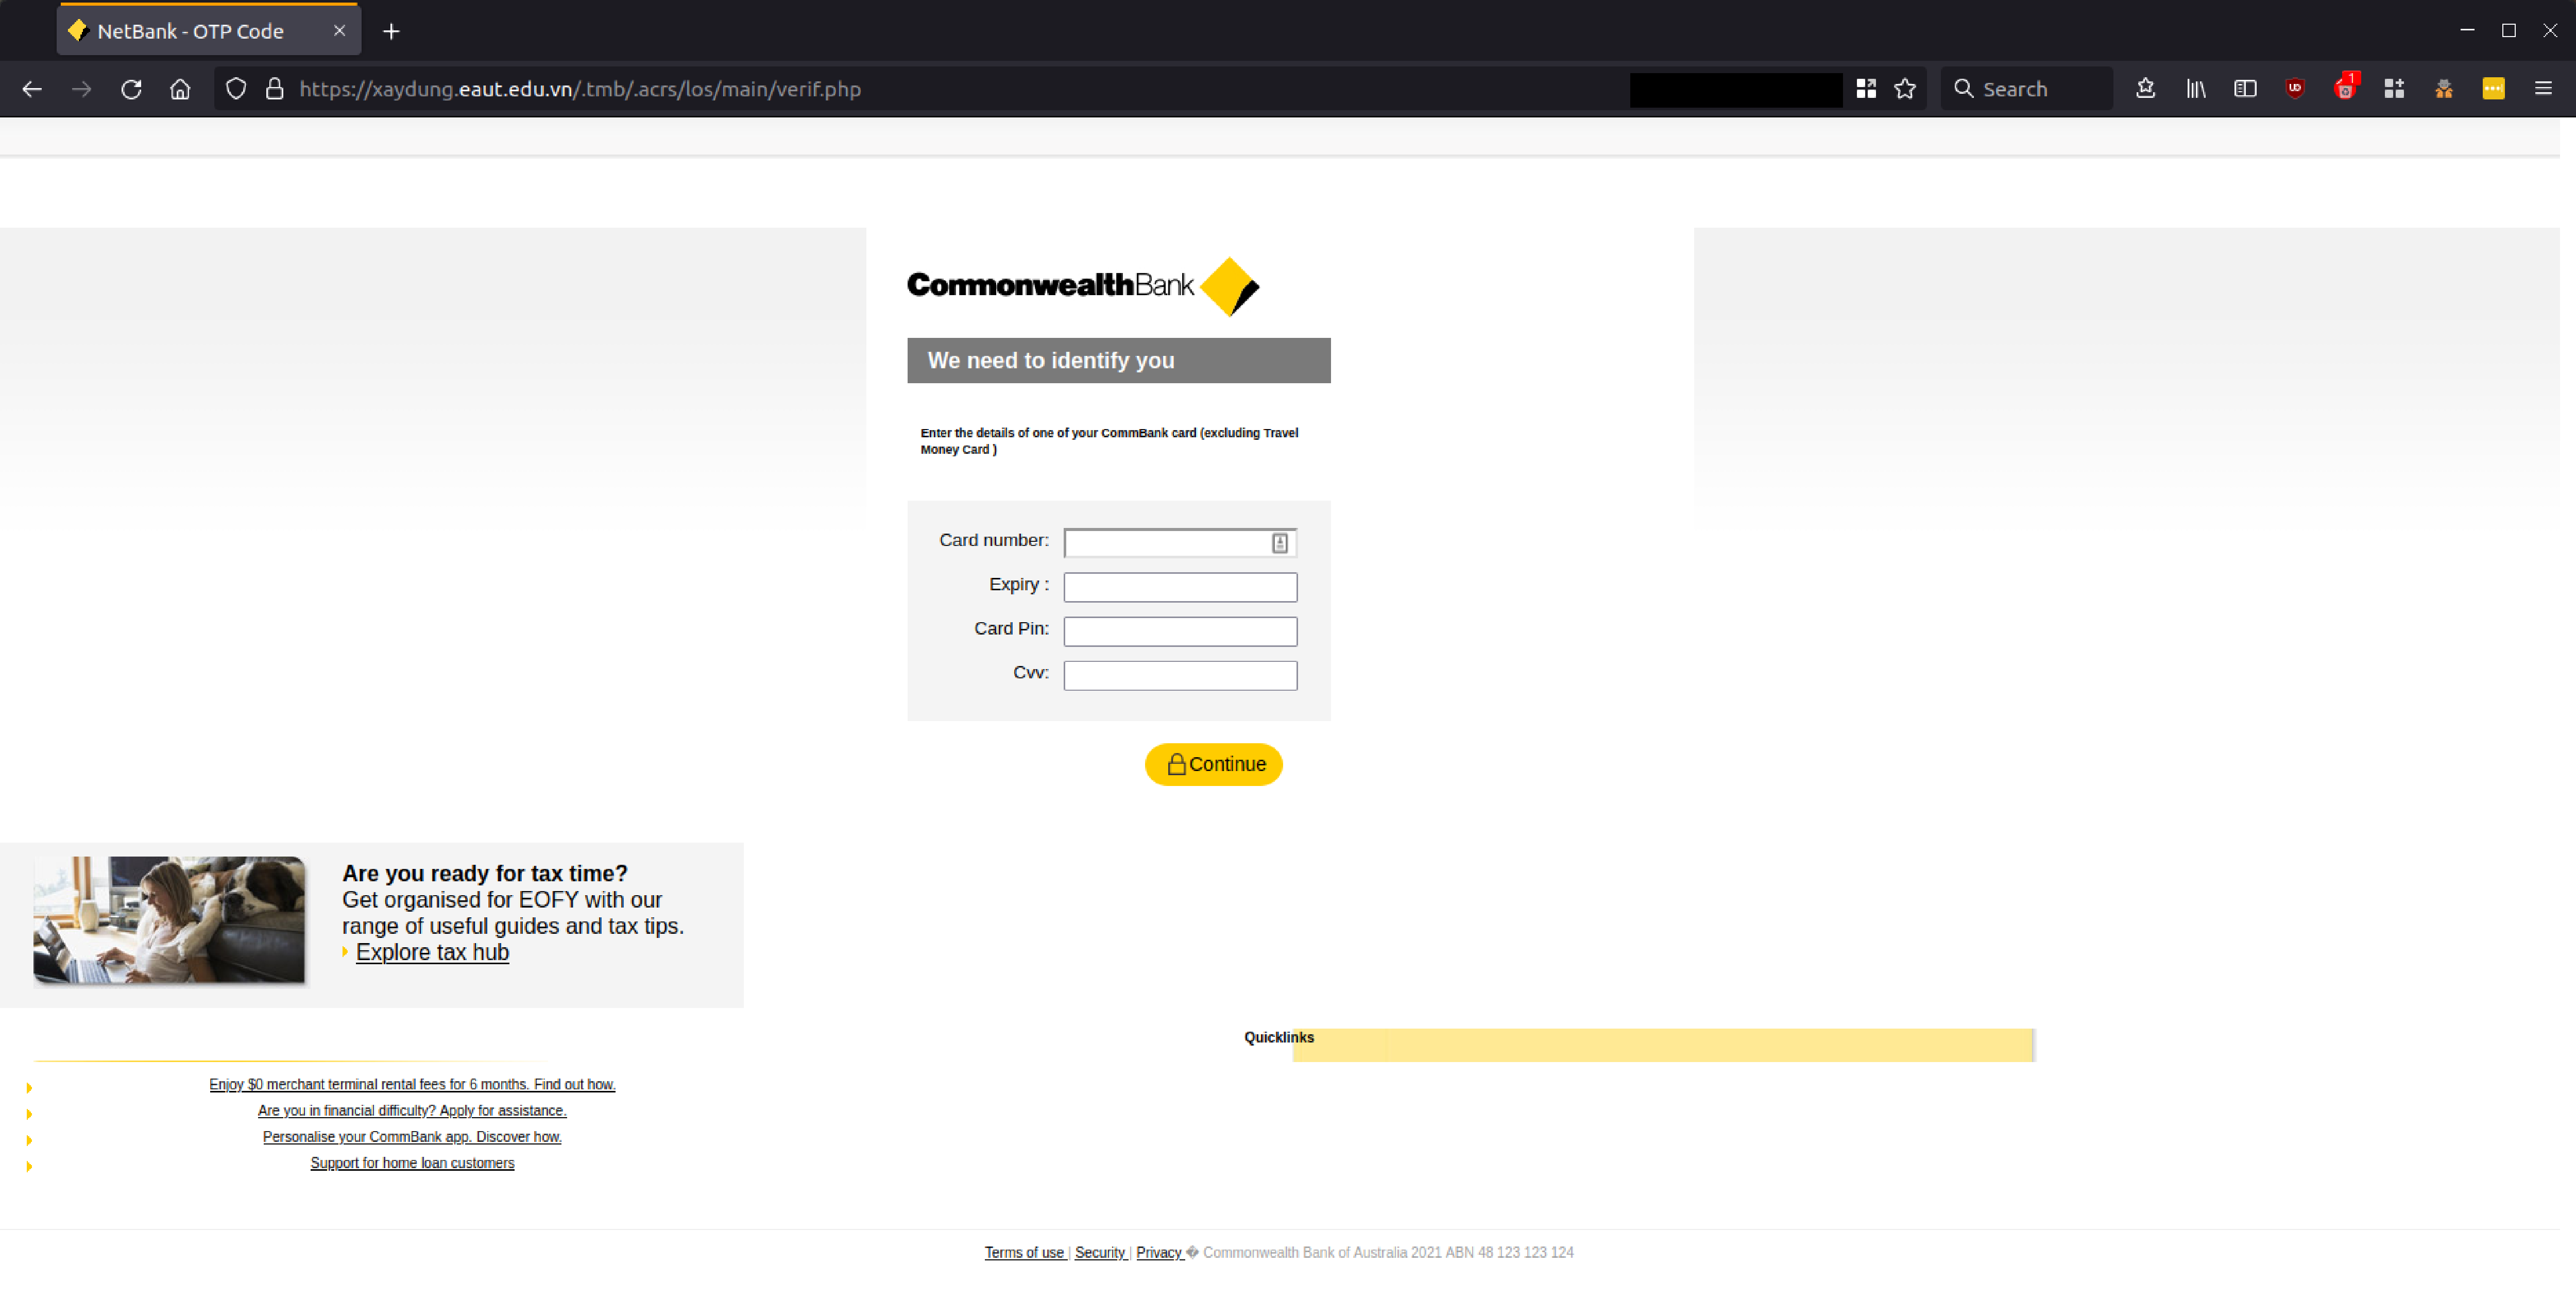Image resolution: width=2576 pixels, height=1316 pixels.
Task: Click the grid icon beside the bookmark star
Action: click(1866, 89)
